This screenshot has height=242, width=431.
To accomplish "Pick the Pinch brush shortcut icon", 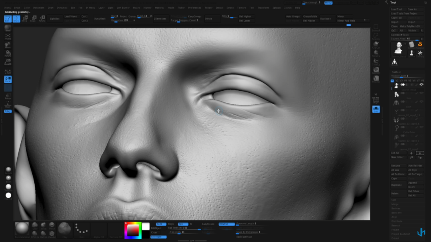I will [52, 226].
